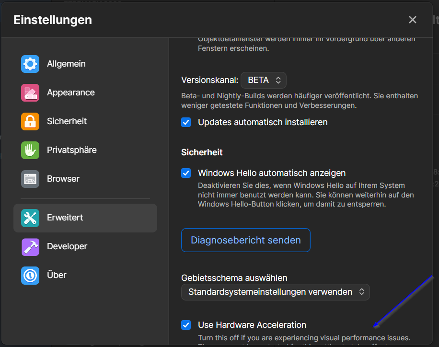Click the Sicherheit padlock icon
This screenshot has height=347, width=439.
pos(30,121)
